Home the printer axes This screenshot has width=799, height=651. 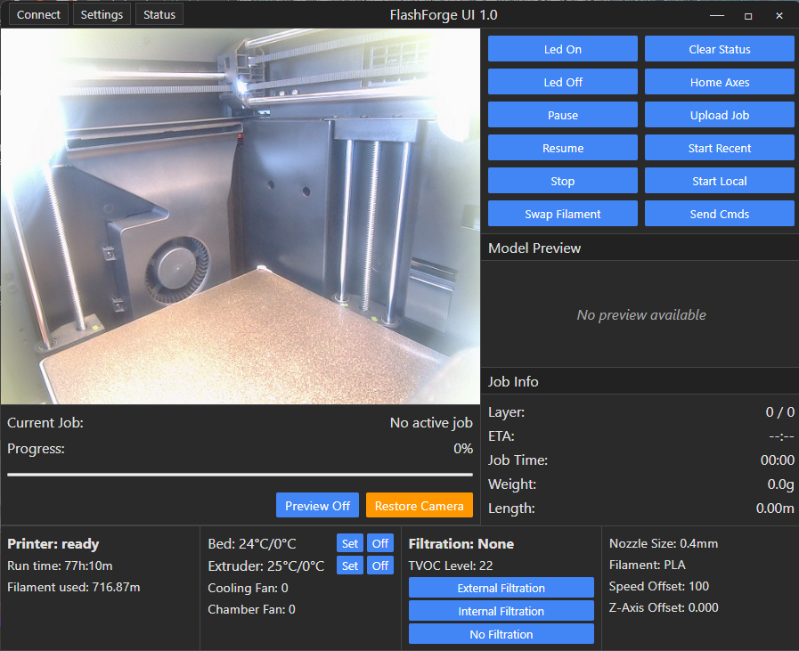pyautogui.click(x=720, y=82)
